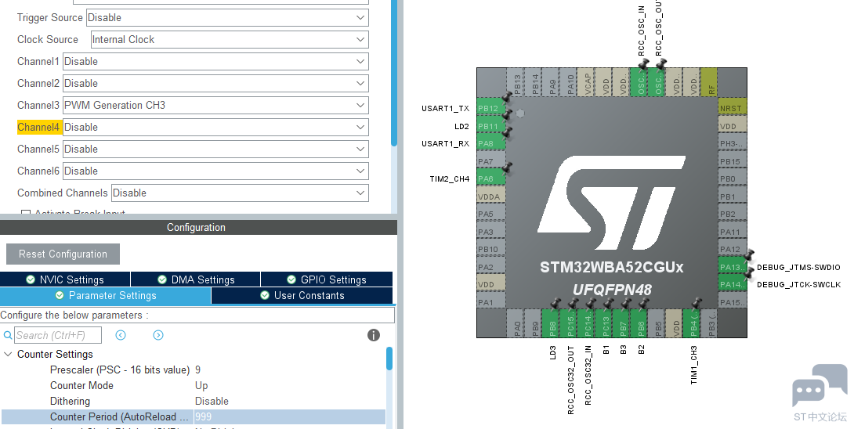Viewport: 854px width, 429px height.
Task: Switch to the NVIC Settings tab
Action: click(65, 279)
